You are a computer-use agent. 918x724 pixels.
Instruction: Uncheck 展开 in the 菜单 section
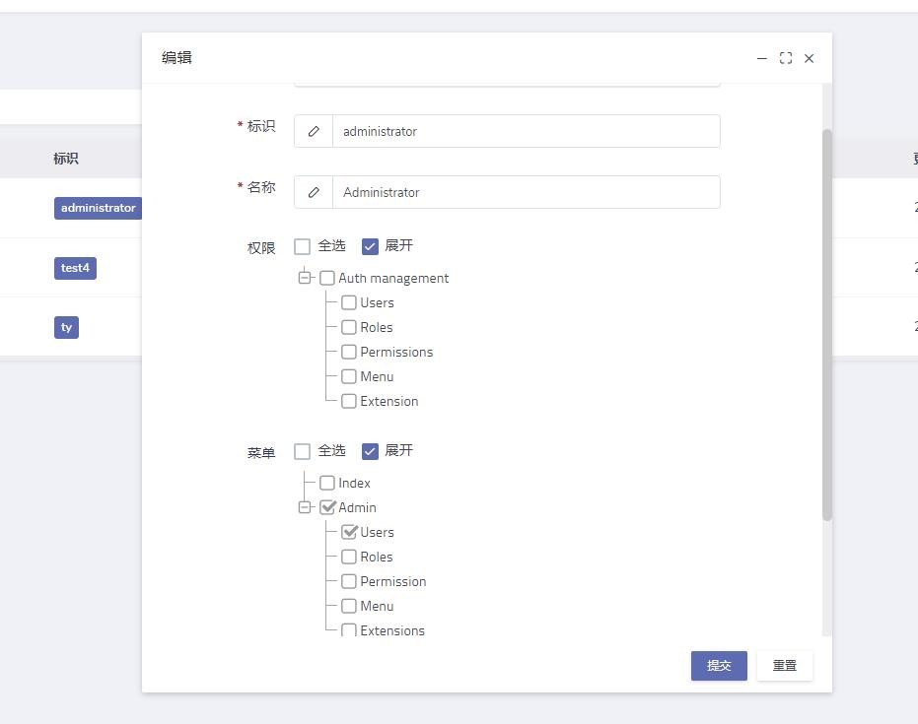[x=371, y=451]
